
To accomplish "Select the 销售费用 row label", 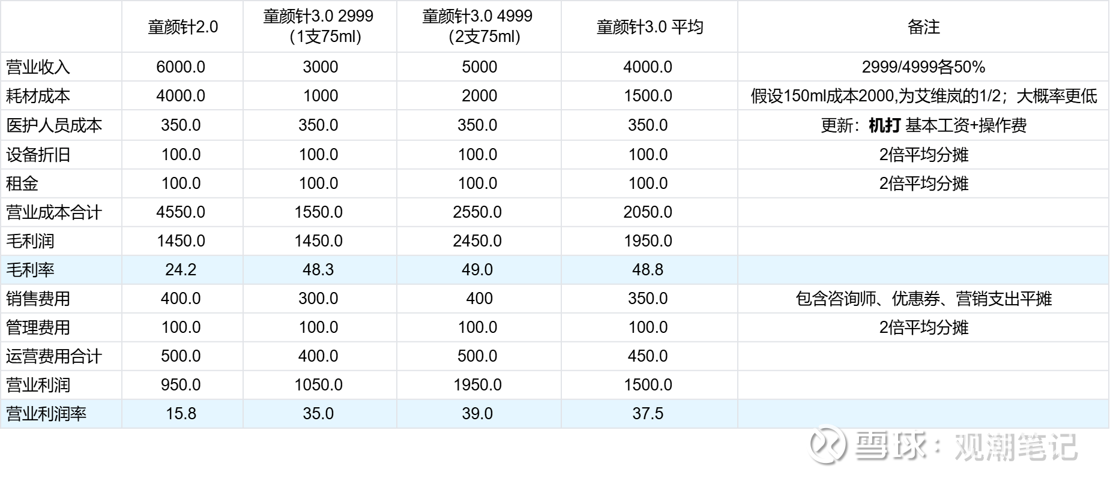I will pyautogui.click(x=38, y=299).
